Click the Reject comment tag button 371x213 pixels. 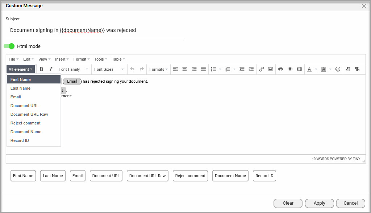[190, 176]
